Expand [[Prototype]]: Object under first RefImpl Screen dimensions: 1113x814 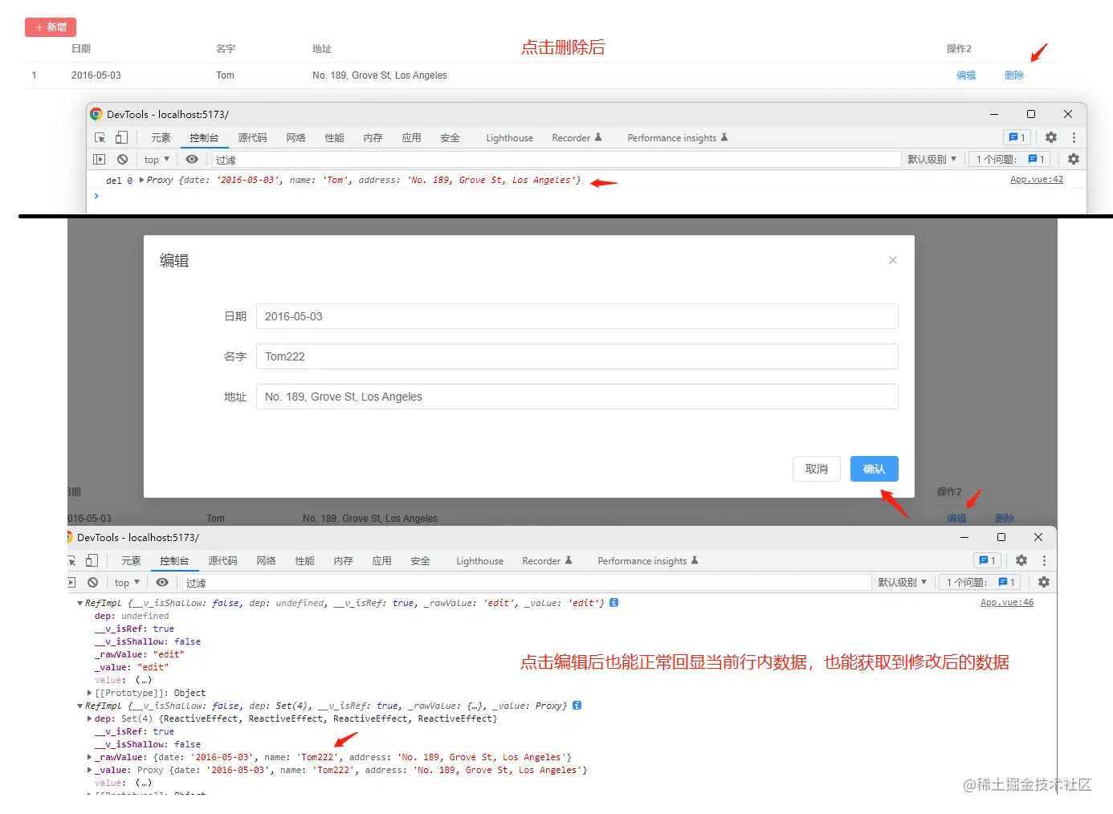89,693
